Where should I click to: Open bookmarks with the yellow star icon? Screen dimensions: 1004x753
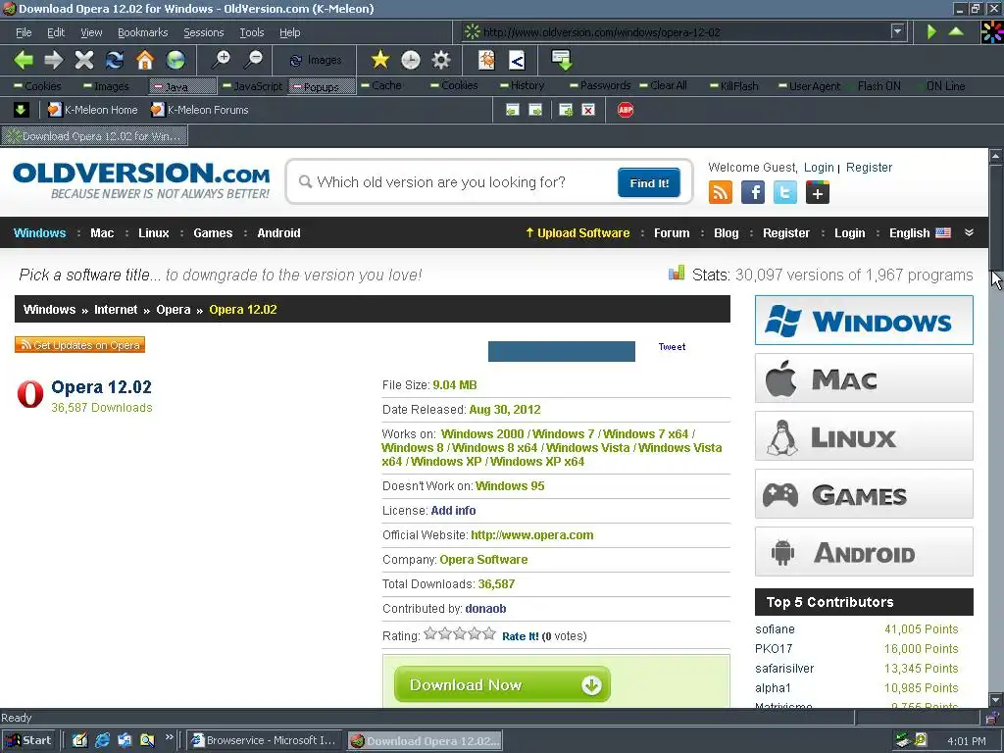[380, 60]
